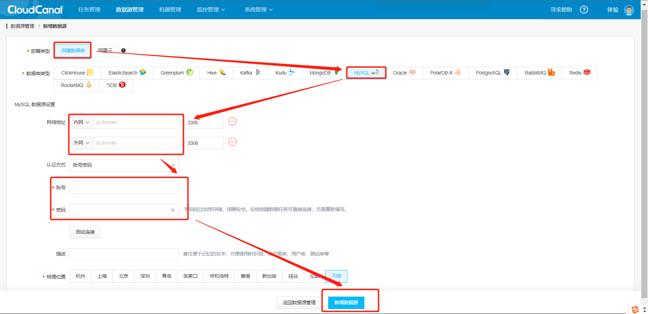Select Kafka database type
Screen dimensions: 648x314
(x=250, y=73)
